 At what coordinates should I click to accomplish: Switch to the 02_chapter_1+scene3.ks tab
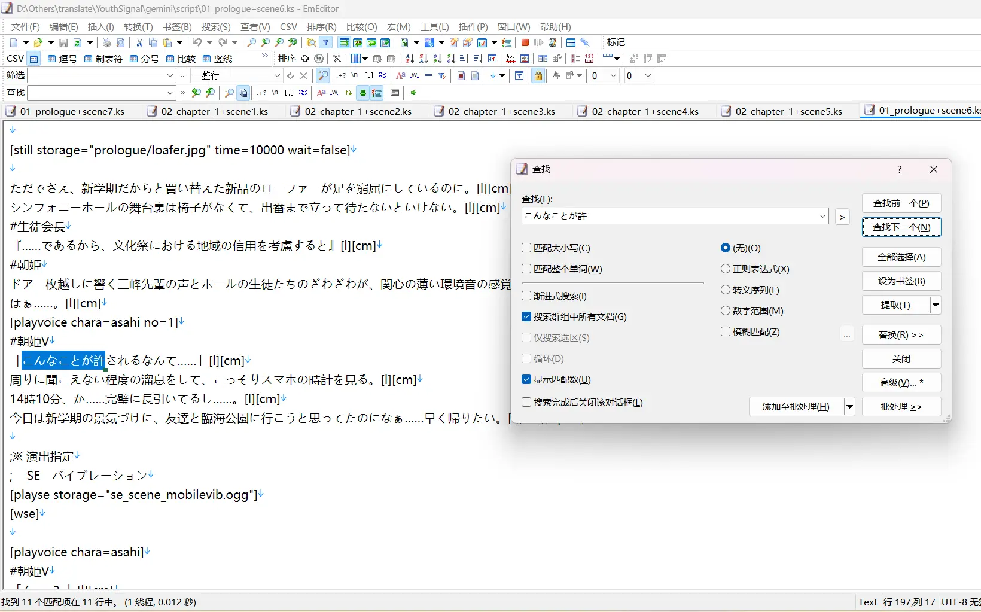(501, 111)
